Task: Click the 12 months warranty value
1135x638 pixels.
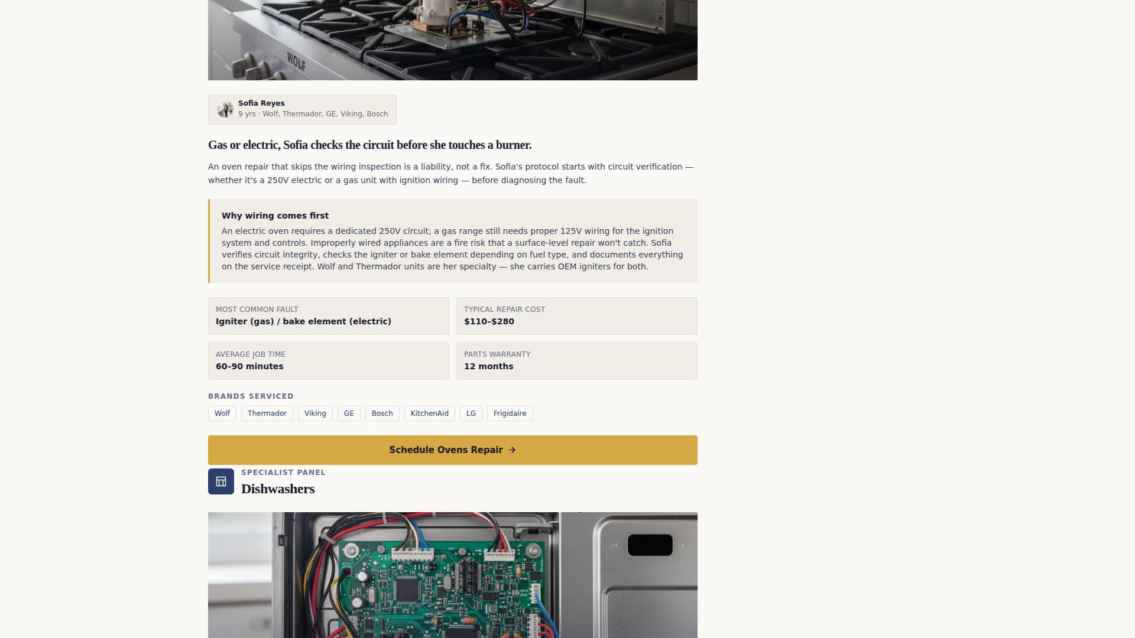Action: click(489, 366)
